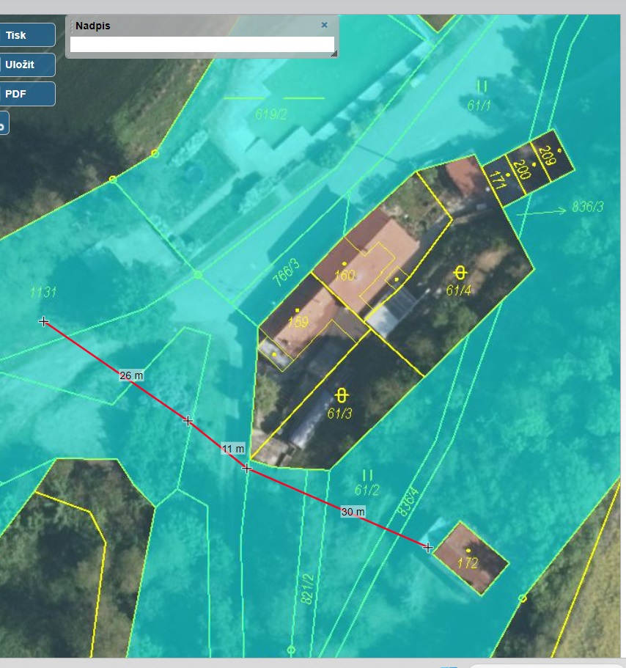Click the 30 m distance label
This screenshot has height=668, width=626.
click(353, 511)
